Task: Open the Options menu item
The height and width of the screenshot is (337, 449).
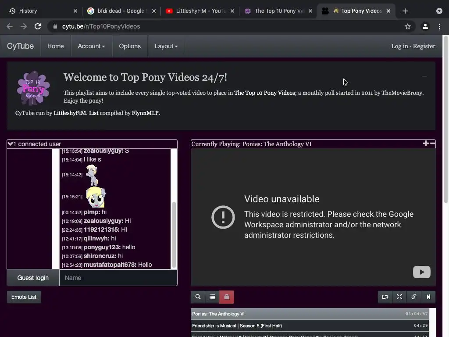Action: click(x=130, y=46)
